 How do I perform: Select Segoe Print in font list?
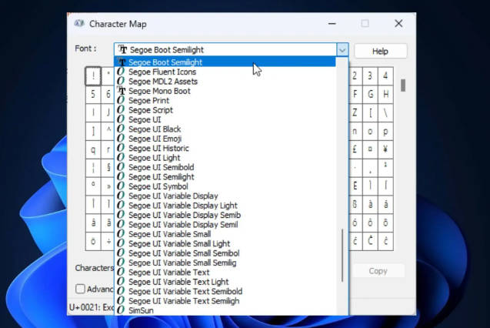225,101
